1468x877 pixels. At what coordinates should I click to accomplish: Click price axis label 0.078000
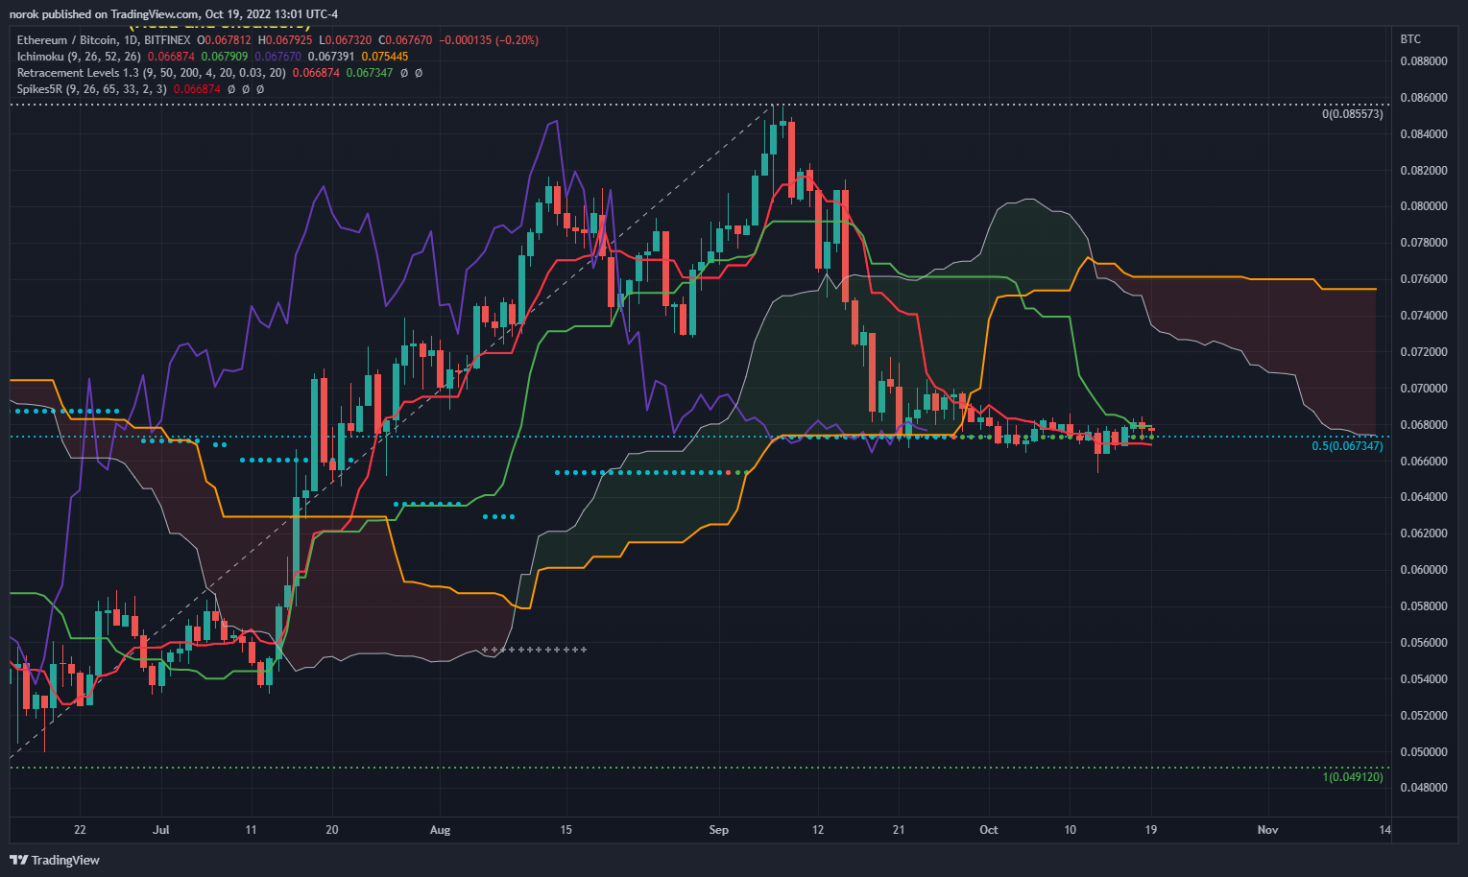(1424, 243)
